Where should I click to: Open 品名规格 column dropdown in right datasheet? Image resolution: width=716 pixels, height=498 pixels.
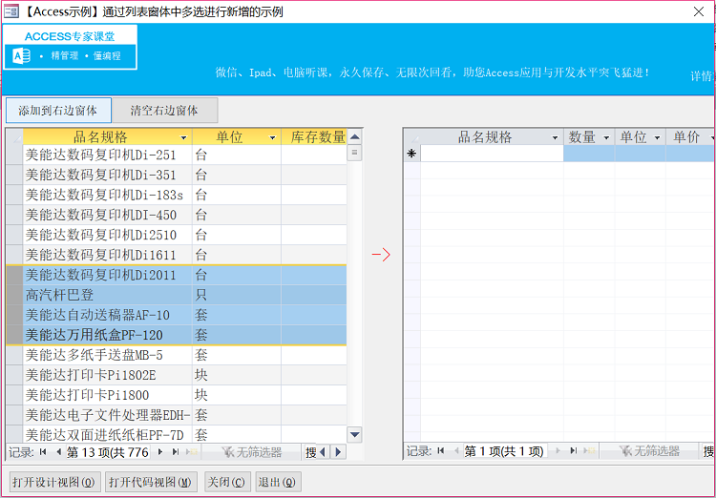point(556,137)
